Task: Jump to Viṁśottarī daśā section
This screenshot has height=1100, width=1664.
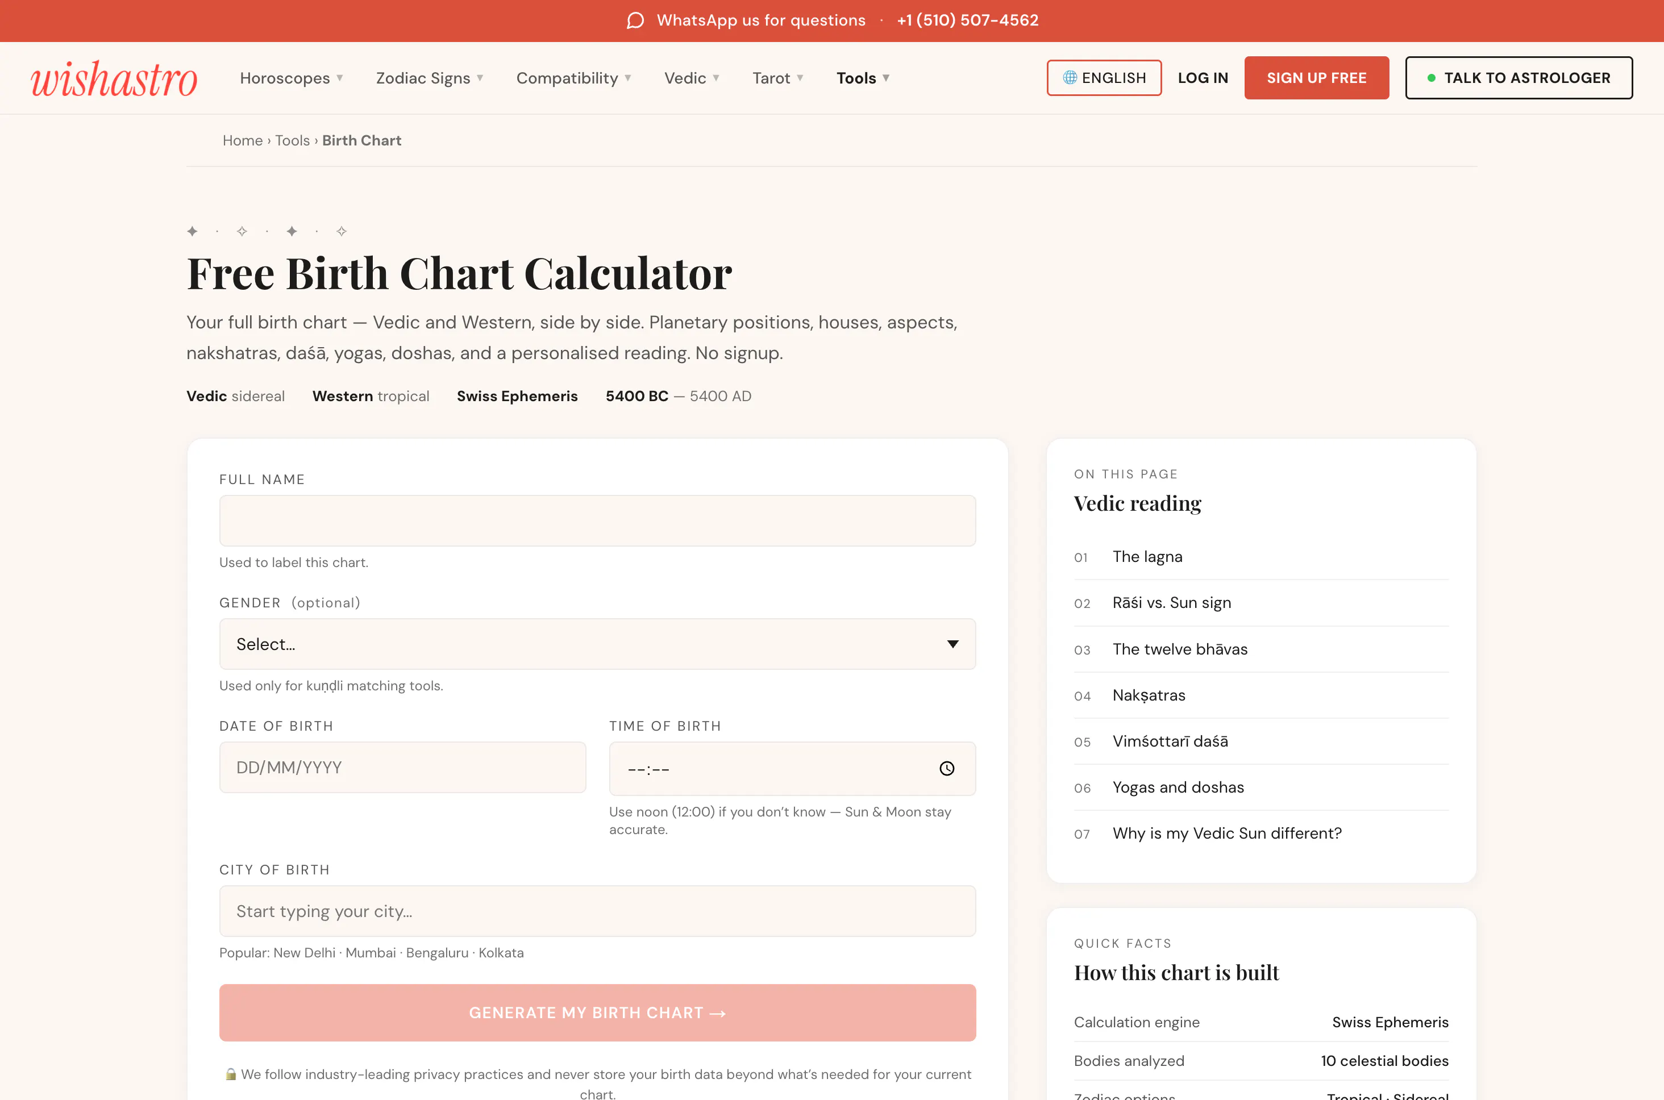Action: 1261,741
